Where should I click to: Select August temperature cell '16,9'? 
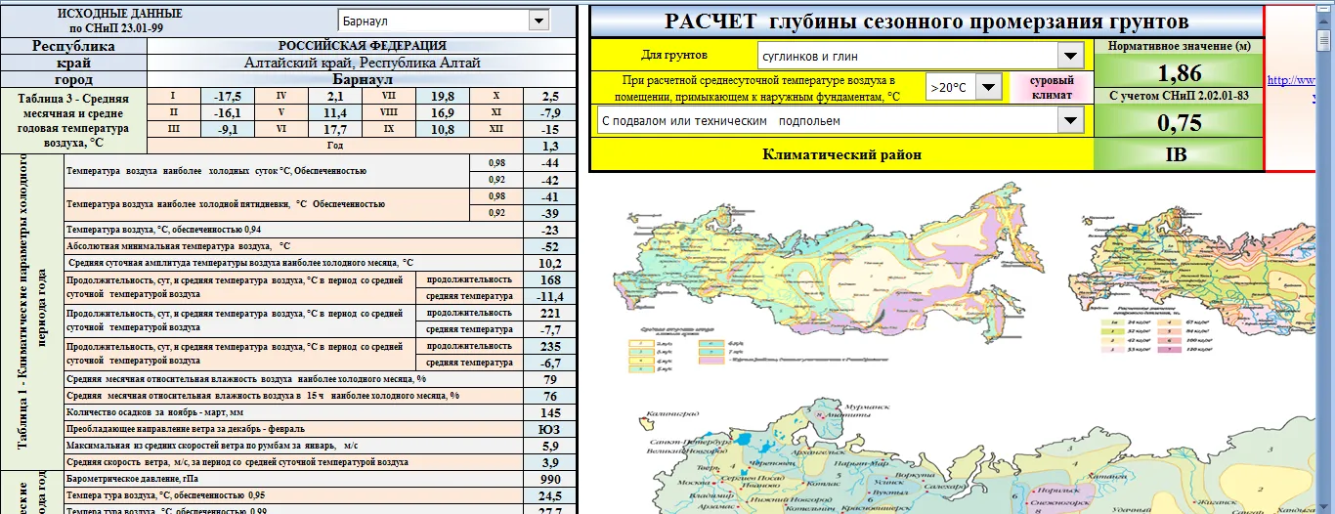443,112
